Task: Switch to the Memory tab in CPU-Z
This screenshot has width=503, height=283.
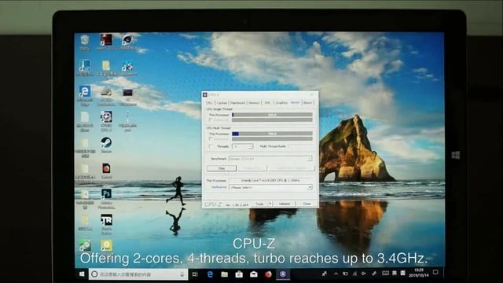Action: click(254, 103)
